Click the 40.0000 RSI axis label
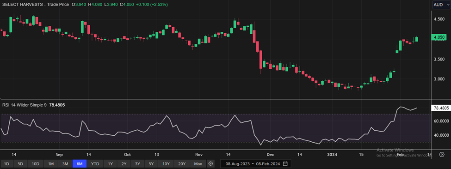This screenshot has height=169, width=451. 441,135
